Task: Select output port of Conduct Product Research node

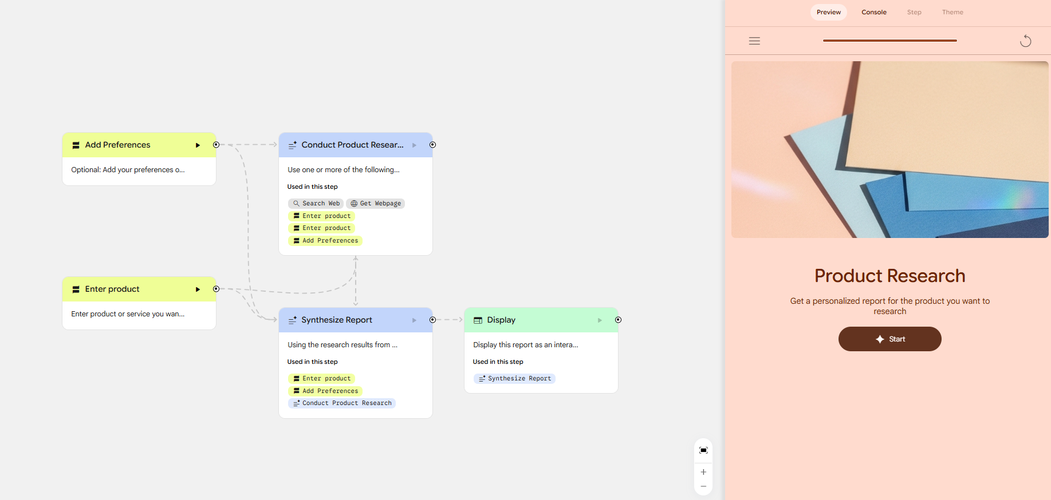Action: pyautogui.click(x=432, y=145)
